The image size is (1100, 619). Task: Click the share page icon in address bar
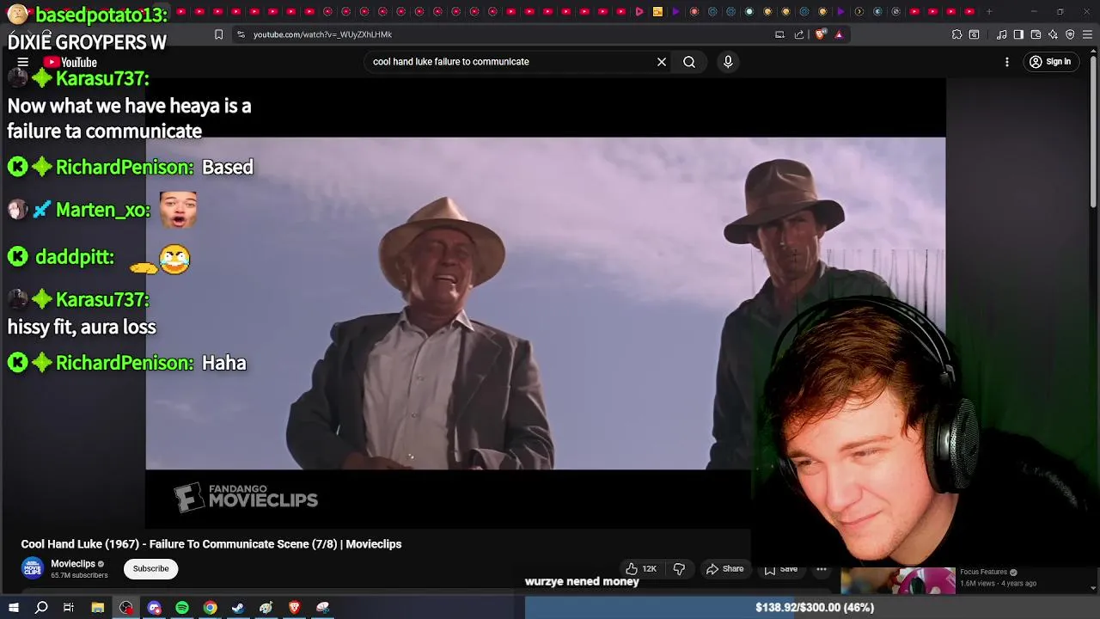[x=799, y=34]
